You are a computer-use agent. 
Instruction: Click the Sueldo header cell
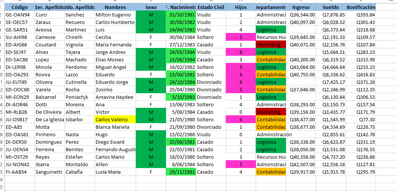(331, 7)
